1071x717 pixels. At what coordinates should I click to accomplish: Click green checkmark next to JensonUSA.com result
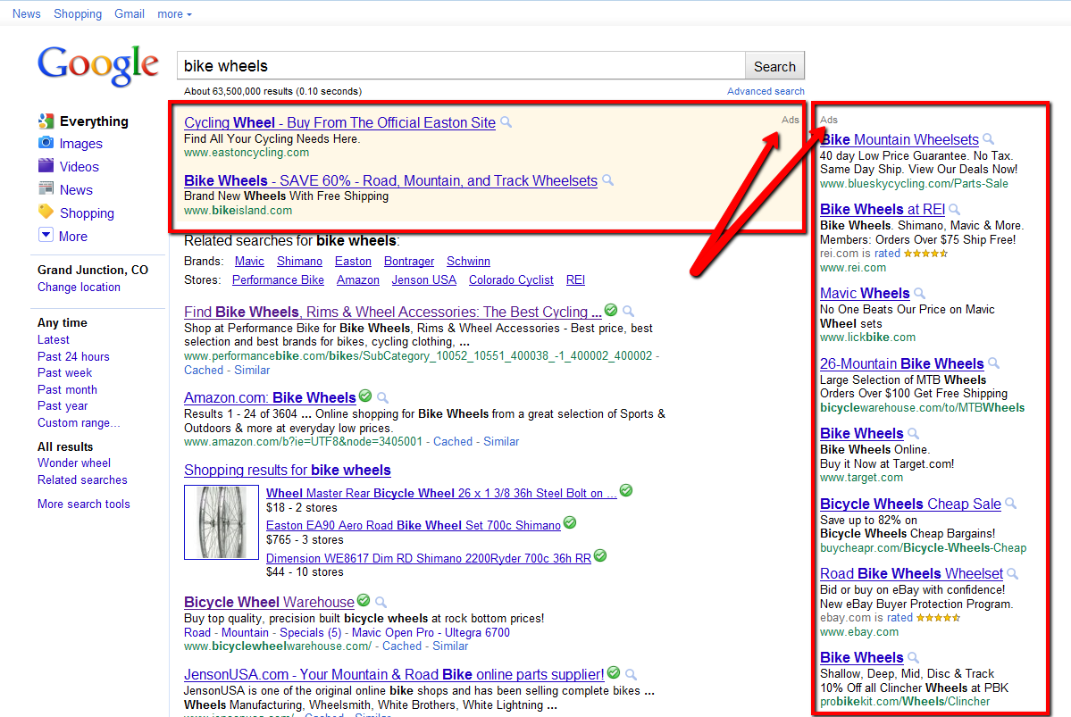click(x=613, y=673)
